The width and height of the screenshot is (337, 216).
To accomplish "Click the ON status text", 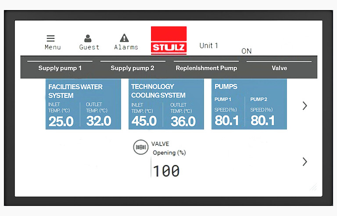I will [x=246, y=51].
